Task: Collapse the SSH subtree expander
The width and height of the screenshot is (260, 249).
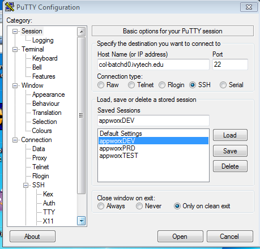Action: click(x=26, y=185)
